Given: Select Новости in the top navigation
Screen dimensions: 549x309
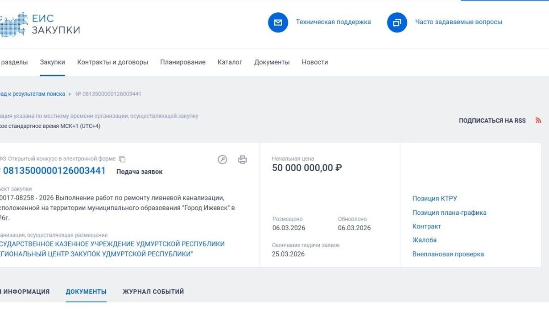Looking at the screenshot, I should [314, 62].
